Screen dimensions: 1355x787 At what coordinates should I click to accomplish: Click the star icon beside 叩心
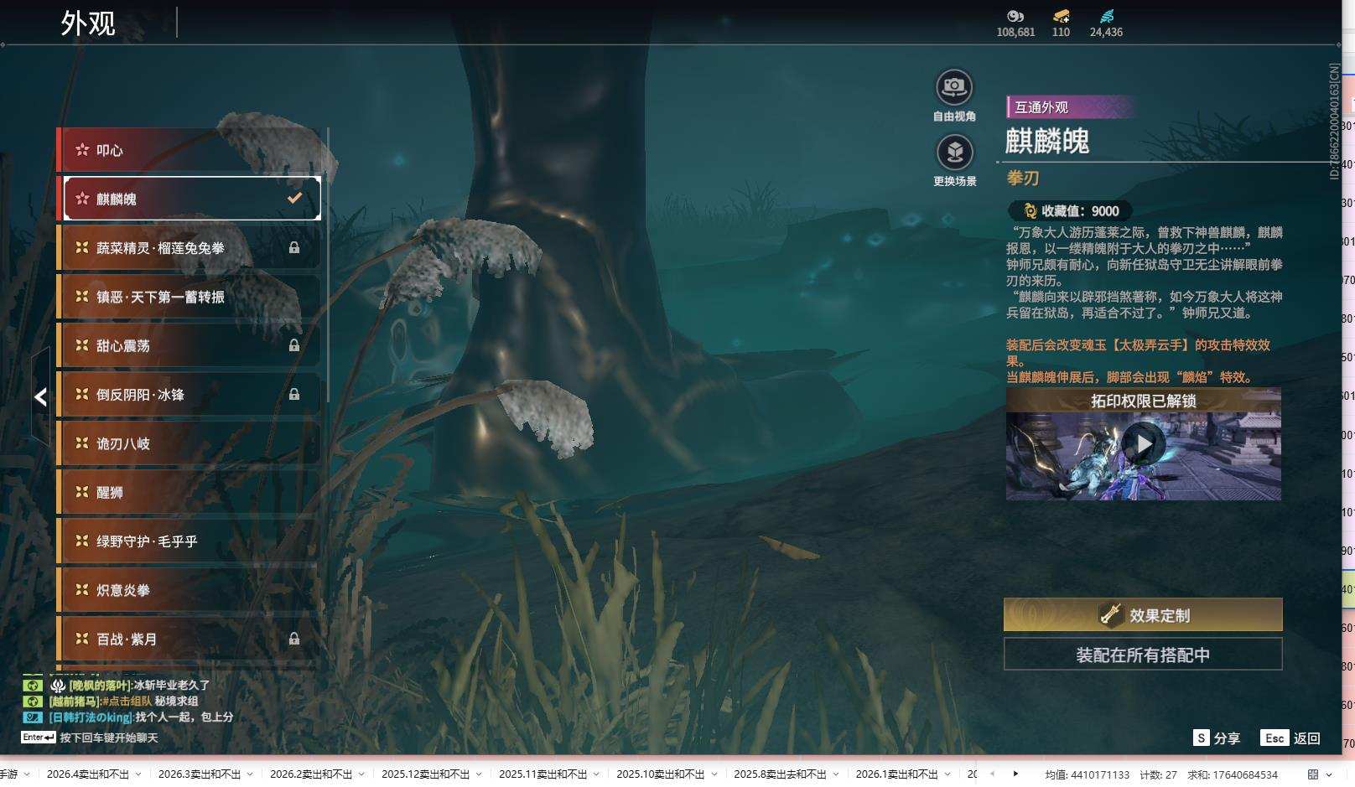click(x=82, y=150)
